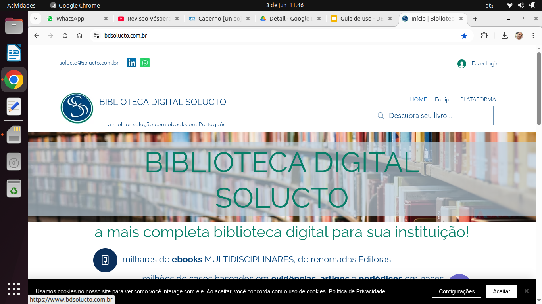Screen dimensions: 542x304
Task: Open LibreOffice Writer in dock
Action: click(14, 53)
